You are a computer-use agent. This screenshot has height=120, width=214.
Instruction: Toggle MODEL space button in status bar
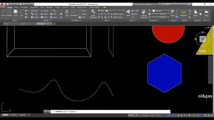[131, 115]
